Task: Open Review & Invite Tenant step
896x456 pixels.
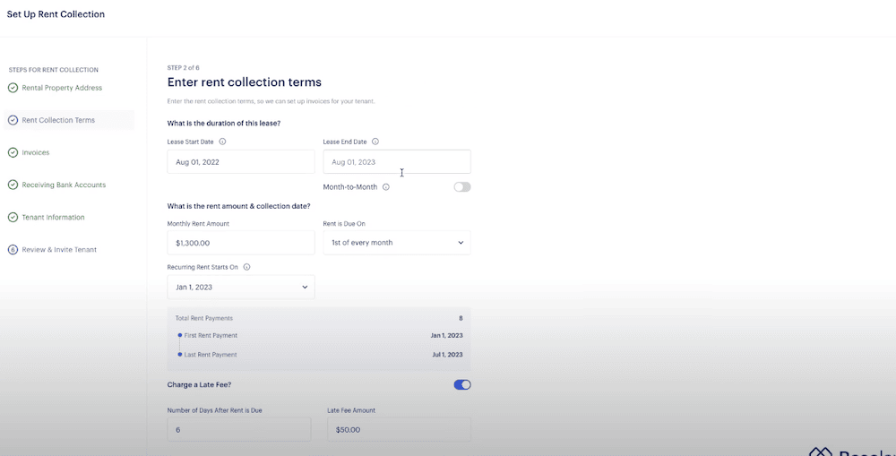Action: tap(59, 250)
